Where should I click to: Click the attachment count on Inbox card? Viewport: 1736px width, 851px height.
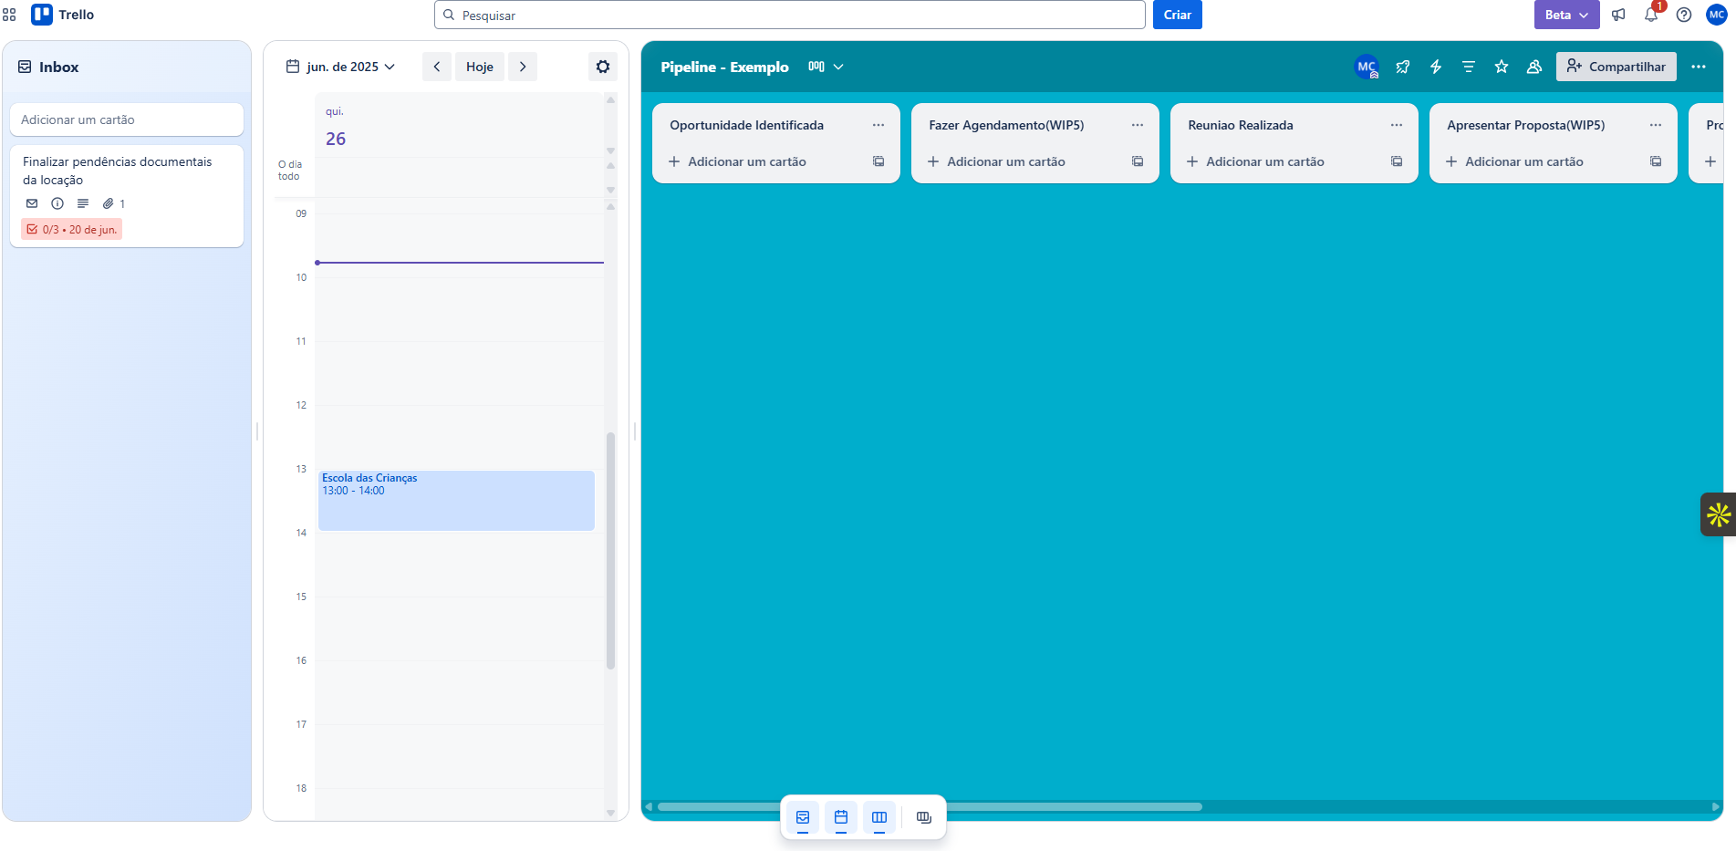(x=114, y=203)
